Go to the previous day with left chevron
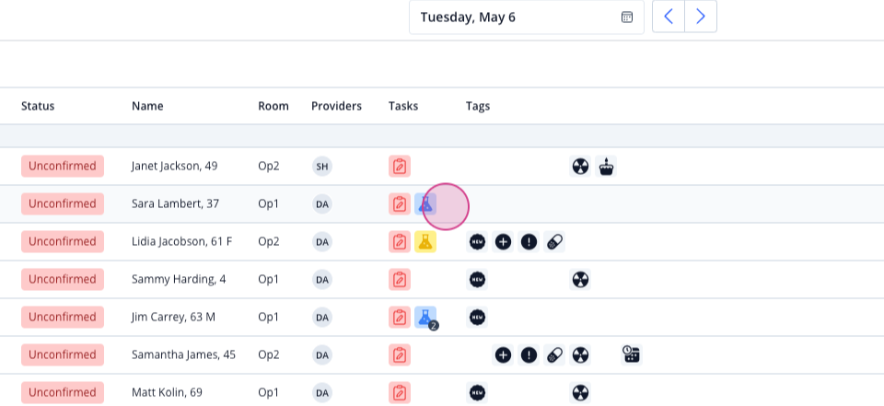The image size is (884, 406). 669,17
